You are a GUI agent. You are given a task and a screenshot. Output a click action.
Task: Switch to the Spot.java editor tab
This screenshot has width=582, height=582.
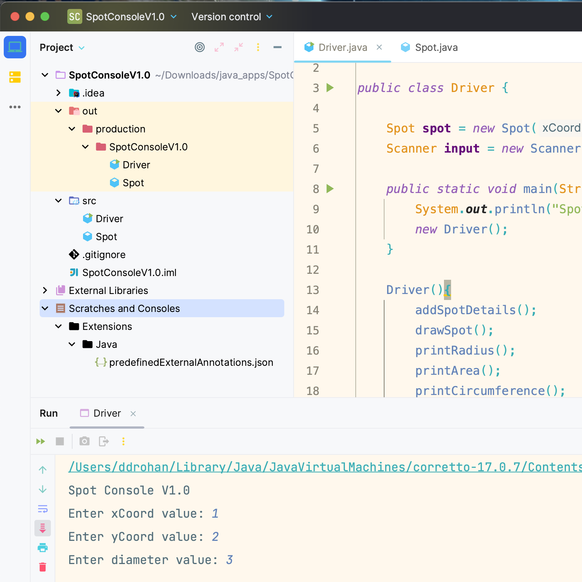[x=436, y=48]
